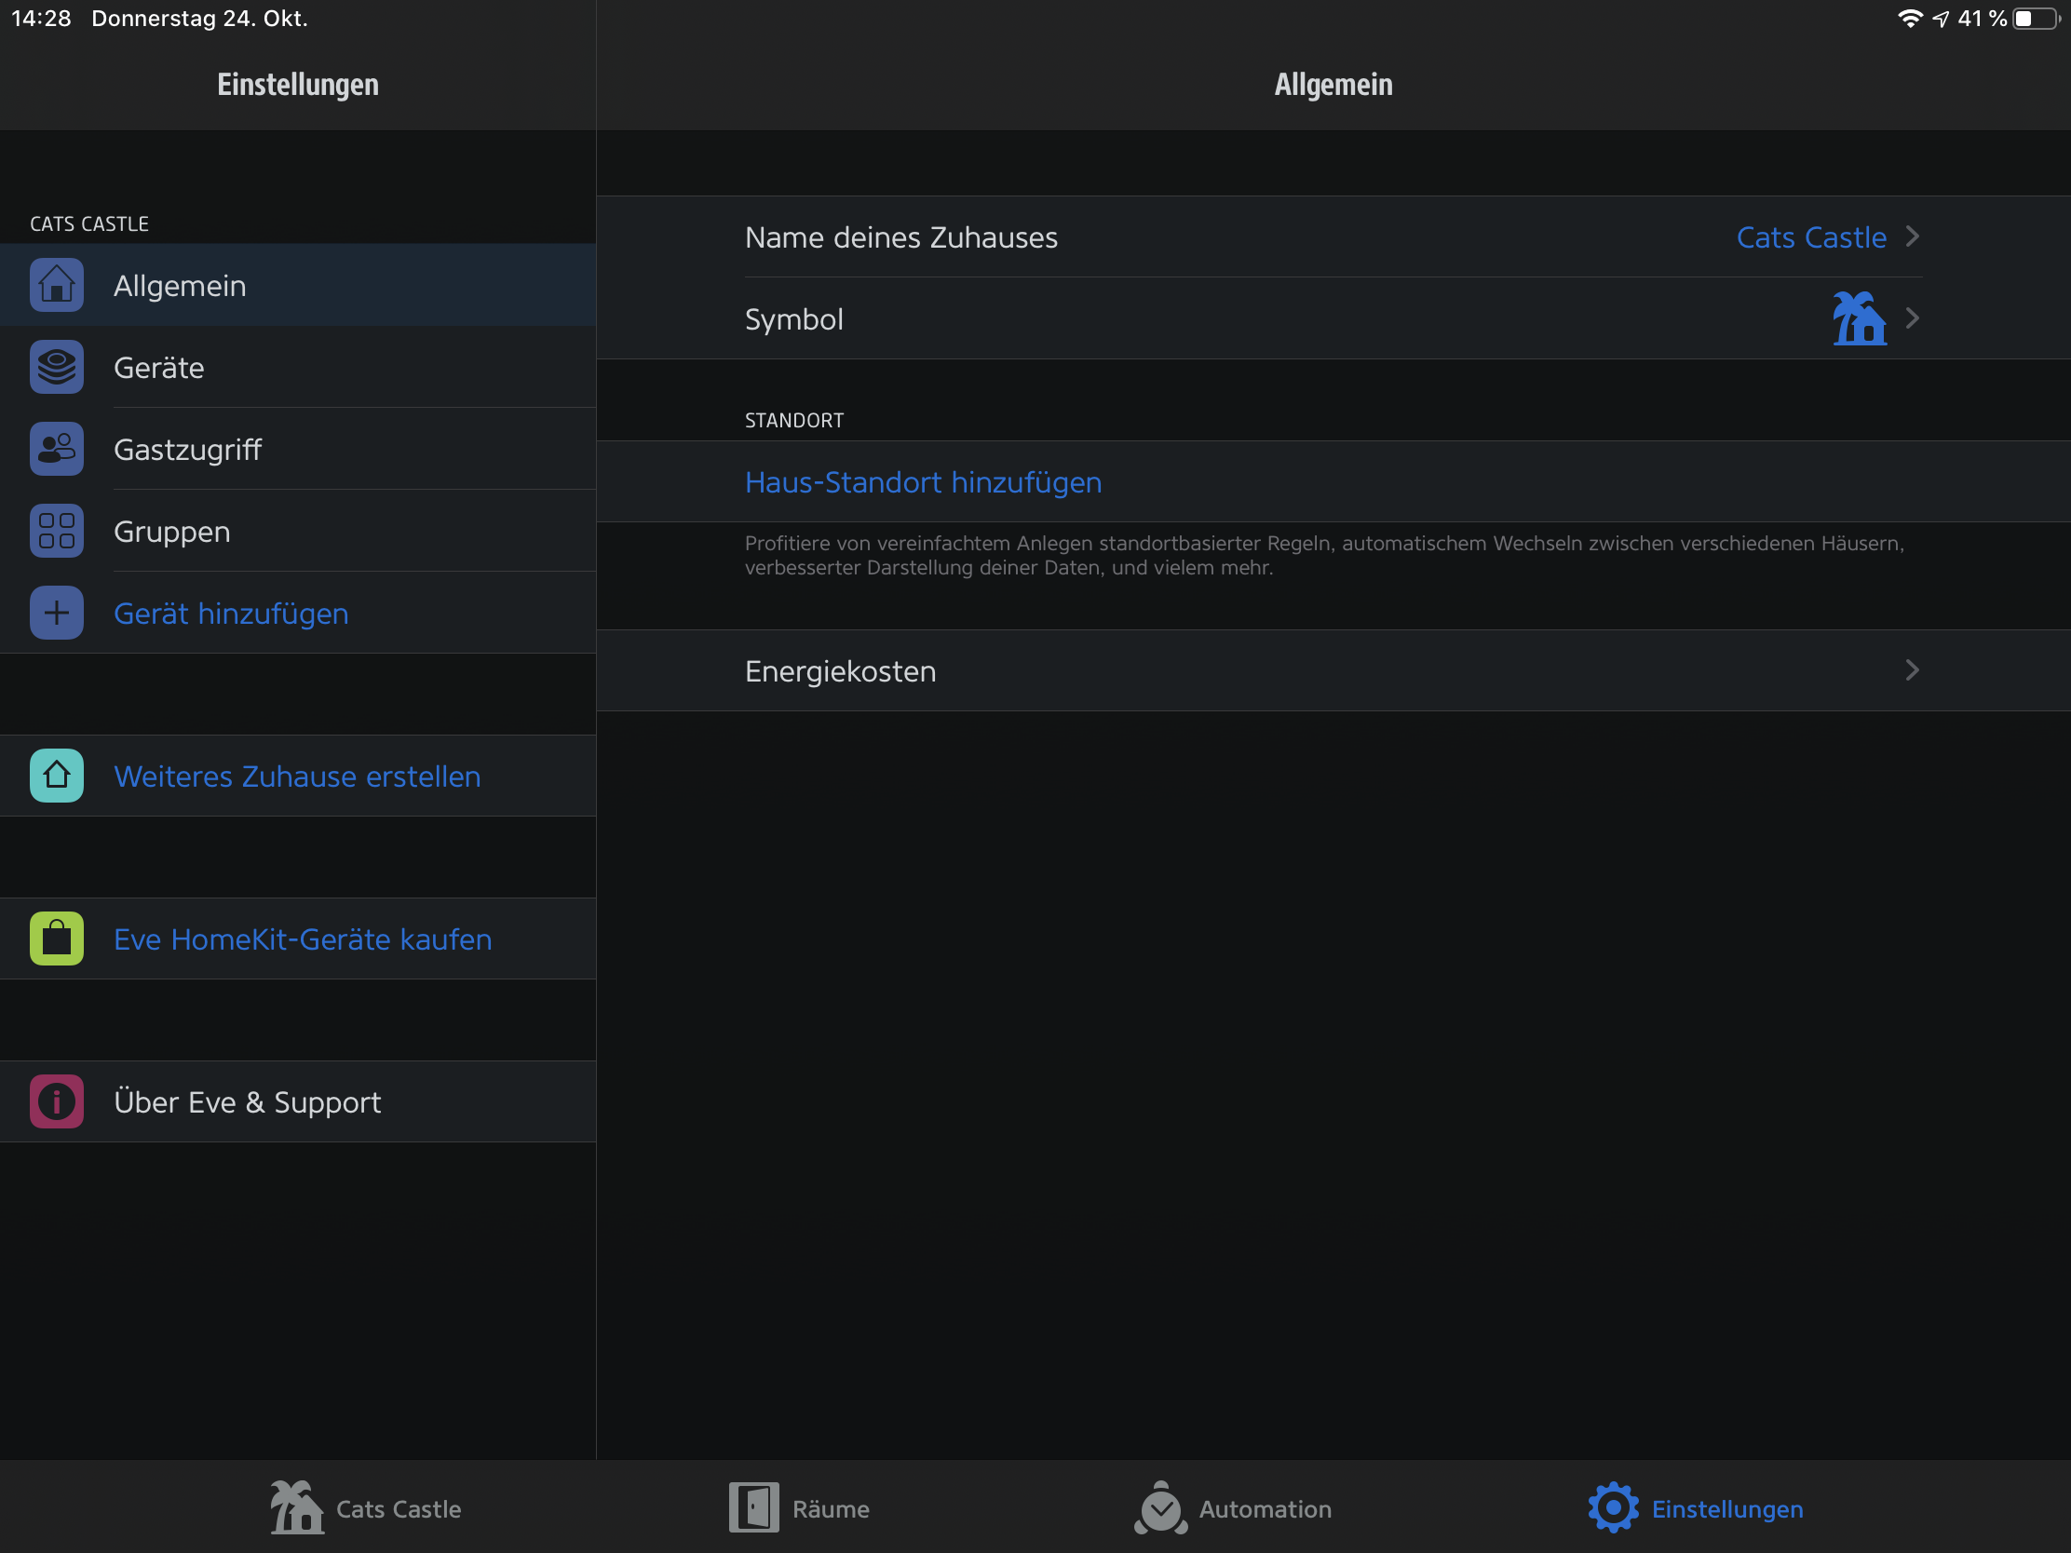Click the plus icon for Gerät hinzufügen
Image resolution: width=2071 pixels, height=1553 pixels.
coord(56,614)
